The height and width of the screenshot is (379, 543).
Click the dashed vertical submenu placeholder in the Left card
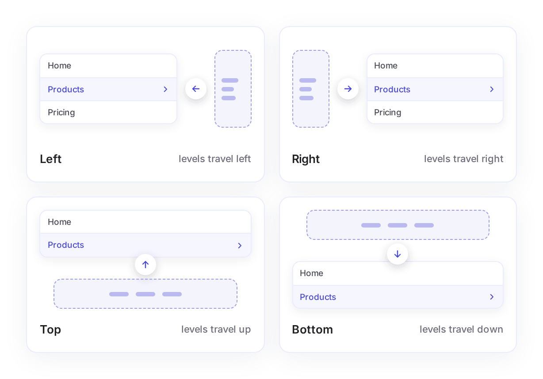233,89
